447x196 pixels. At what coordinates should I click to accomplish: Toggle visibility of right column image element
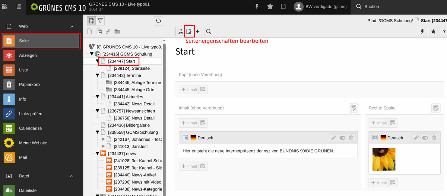coord(425,138)
